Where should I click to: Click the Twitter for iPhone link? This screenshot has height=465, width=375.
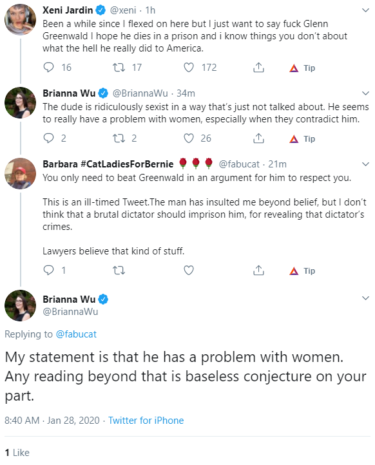coord(146,420)
